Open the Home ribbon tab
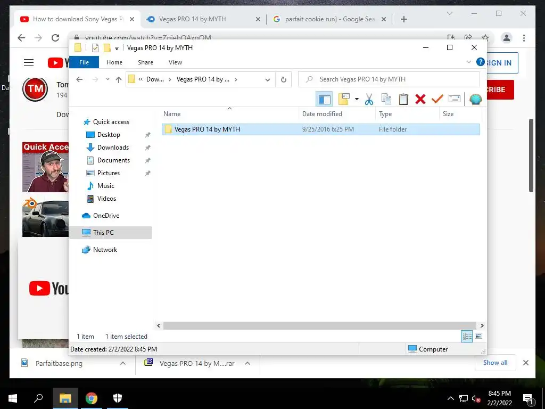This screenshot has width=545, height=409. [114, 62]
